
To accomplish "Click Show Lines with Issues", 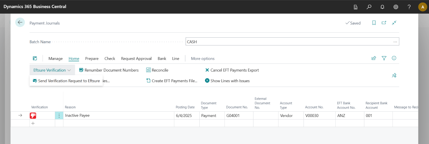I will [x=227, y=81].
